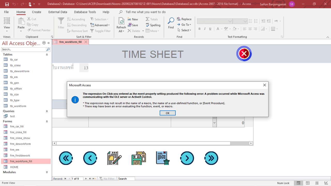Click Cut in Clipboard group
Image resolution: width=331 pixels, height=186 pixels.
coord(32,19)
